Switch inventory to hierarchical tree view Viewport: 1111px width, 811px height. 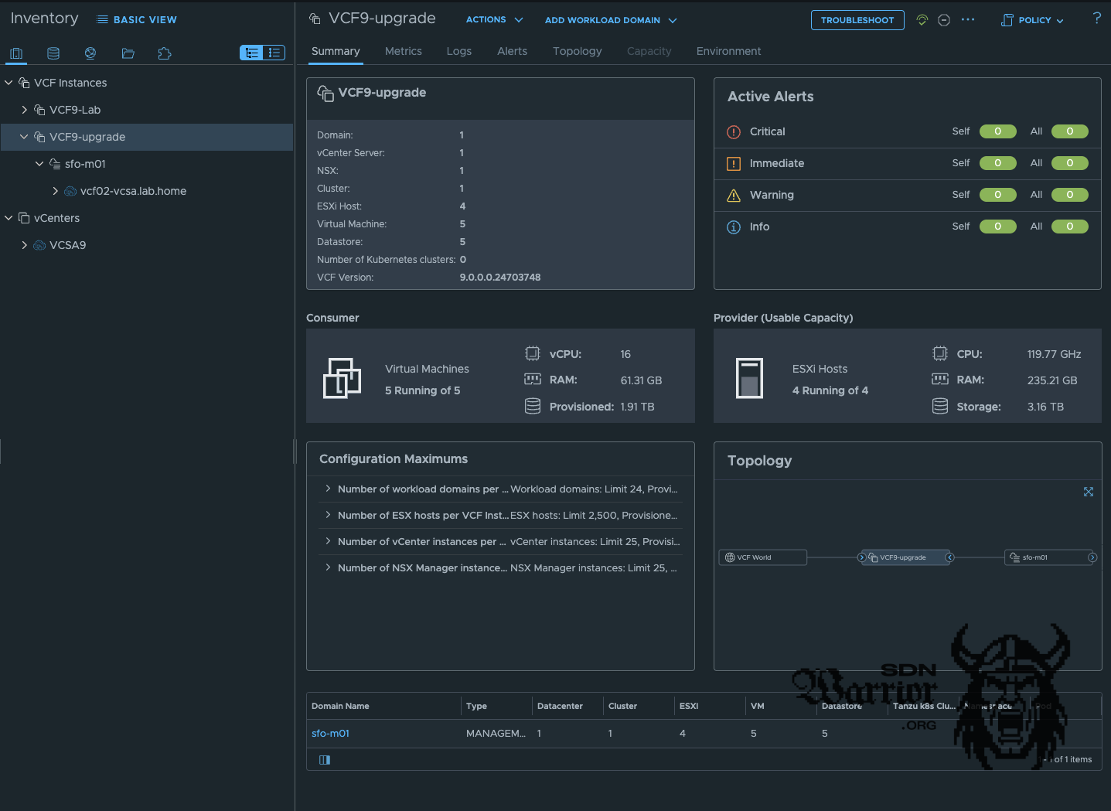[251, 53]
